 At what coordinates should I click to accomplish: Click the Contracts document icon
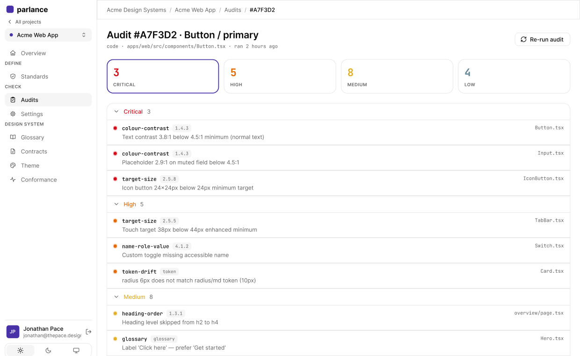tap(13, 152)
